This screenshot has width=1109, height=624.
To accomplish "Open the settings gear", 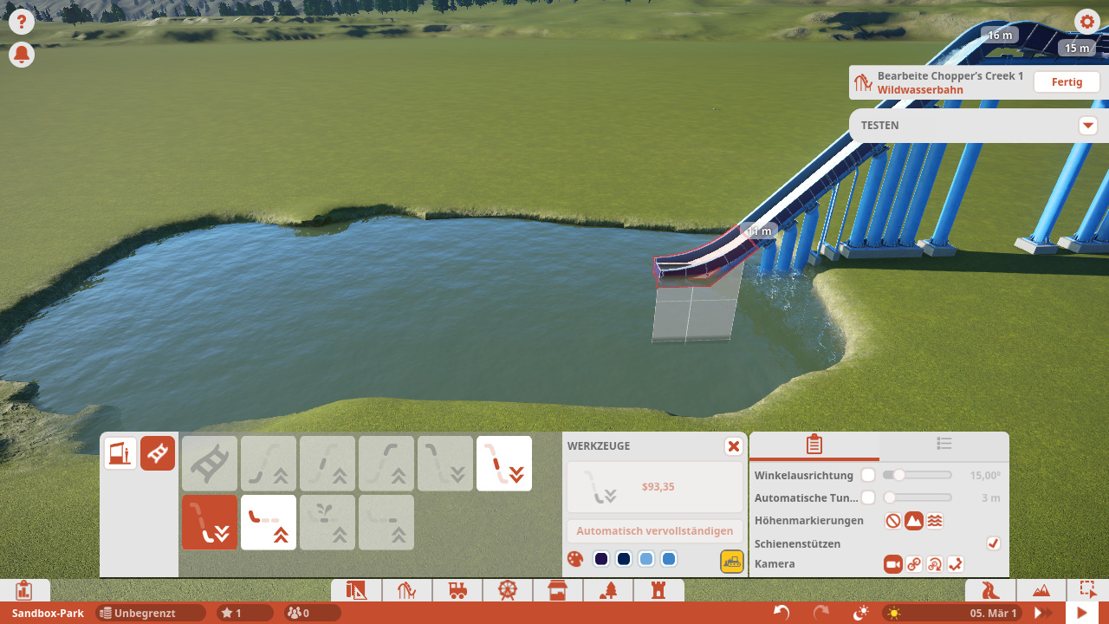I will (x=1086, y=22).
